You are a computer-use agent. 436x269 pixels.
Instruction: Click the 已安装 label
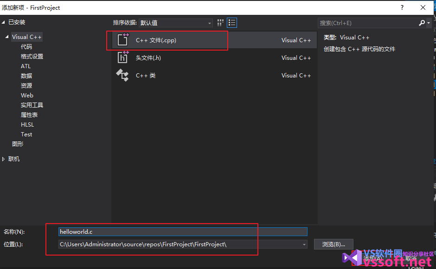[x=17, y=22]
